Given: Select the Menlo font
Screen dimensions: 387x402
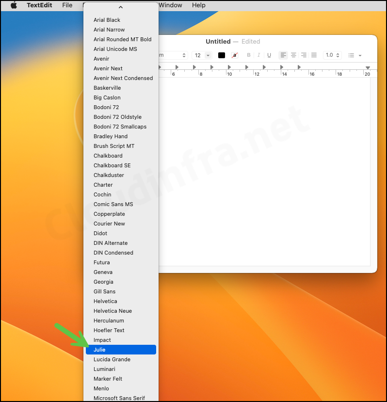Looking at the screenshot, I should (121, 389).
